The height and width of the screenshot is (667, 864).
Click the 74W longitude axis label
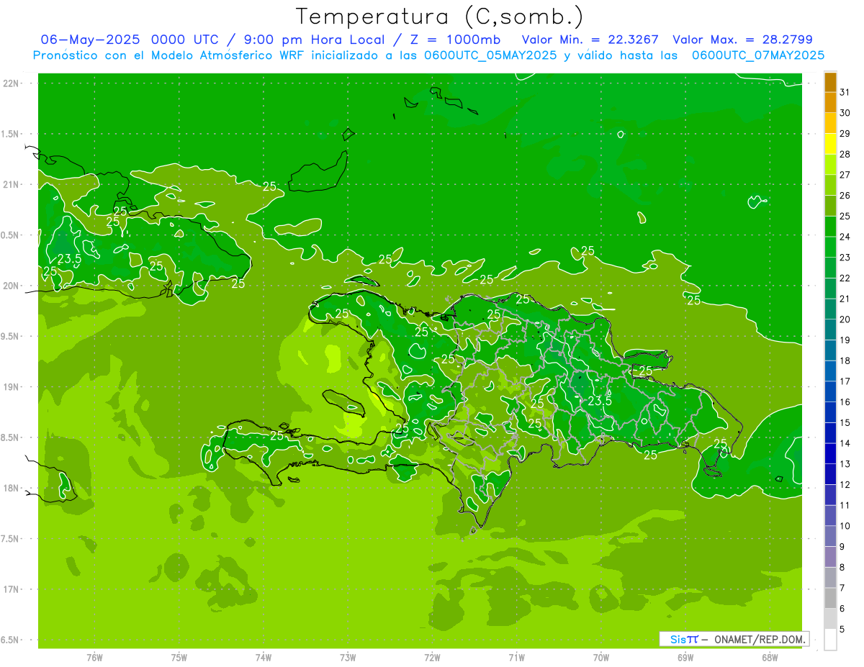pyautogui.click(x=264, y=658)
